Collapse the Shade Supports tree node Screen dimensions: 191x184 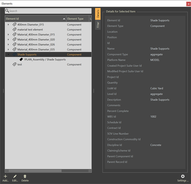tap(8, 54)
